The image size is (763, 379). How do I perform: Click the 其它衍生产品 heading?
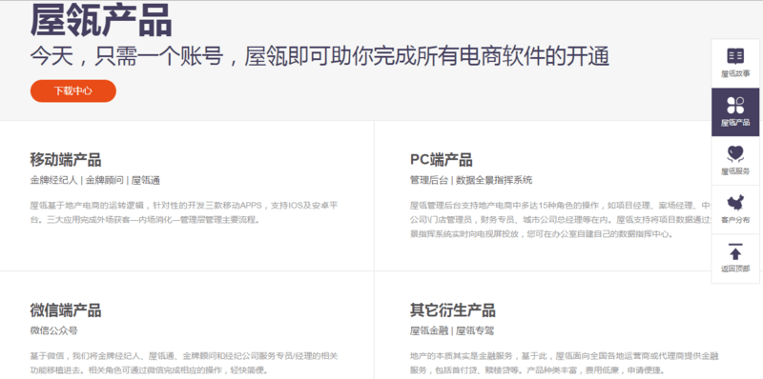pyautogui.click(x=453, y=310)
